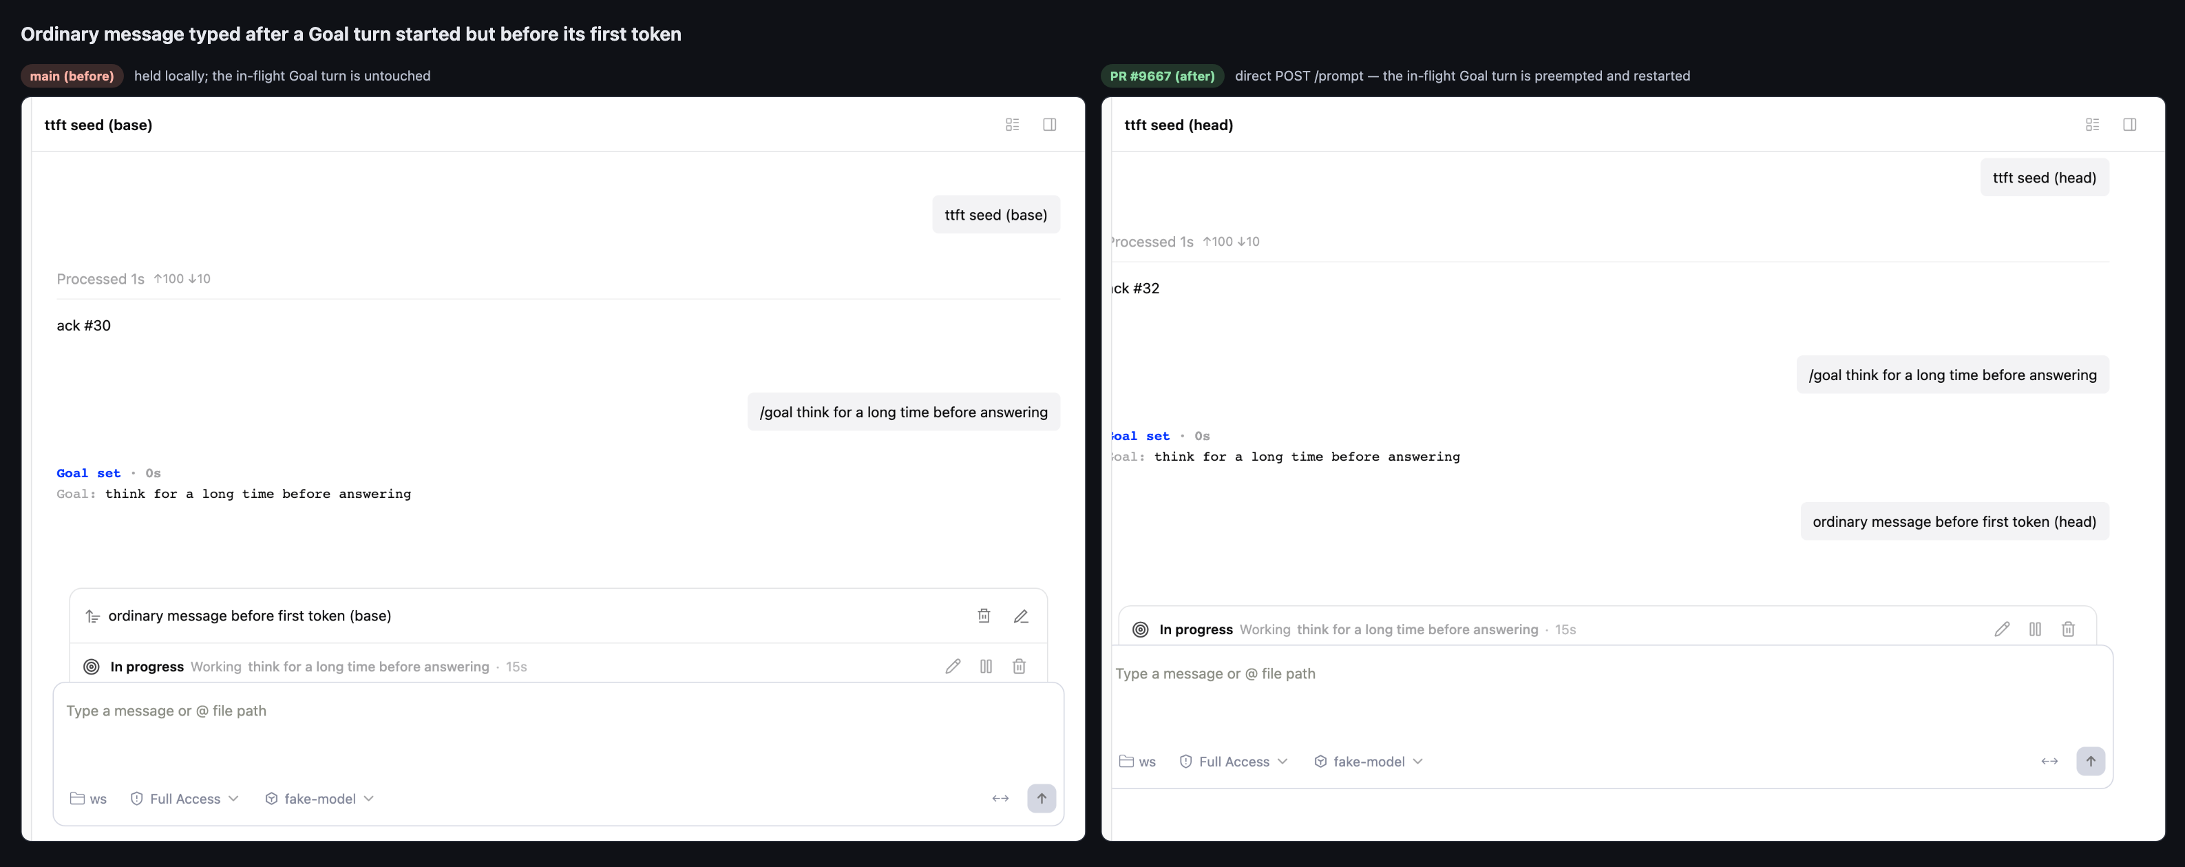Open the fake-model dropdown in the head composer
2185x867 pixels.
click(1368, 761)
